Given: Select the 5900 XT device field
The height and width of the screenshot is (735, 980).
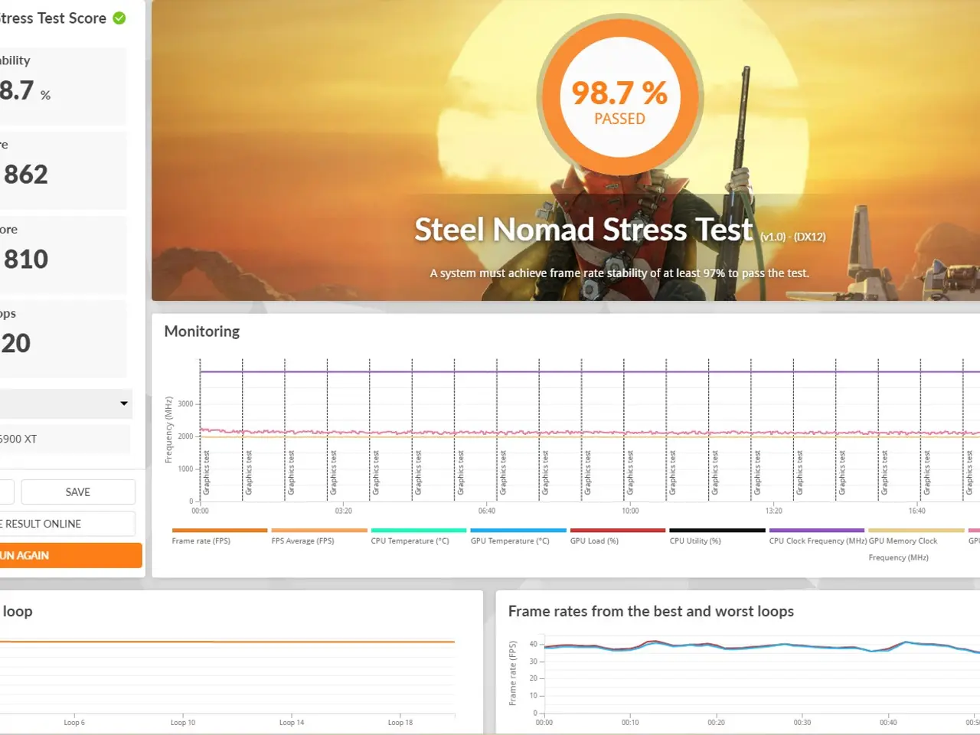Looking at the screenshot, I should (64, 439).
